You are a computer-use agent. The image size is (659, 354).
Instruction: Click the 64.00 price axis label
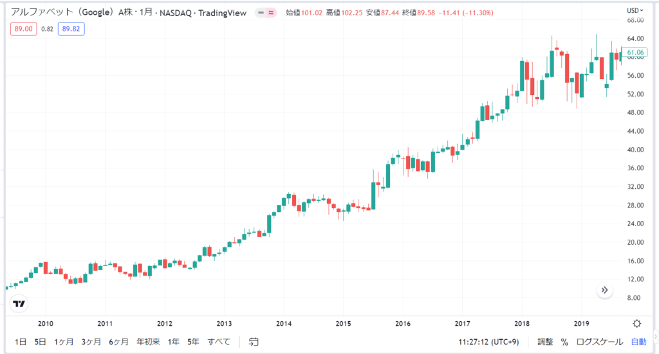pos(635,39)
